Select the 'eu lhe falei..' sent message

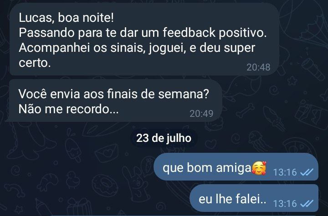click(254, 198)
